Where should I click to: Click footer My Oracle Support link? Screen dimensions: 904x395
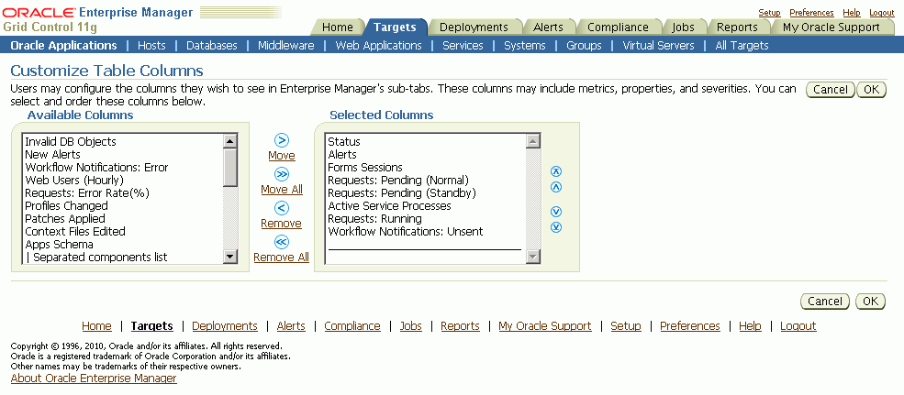pyautogui.click(x=545, y=326)
